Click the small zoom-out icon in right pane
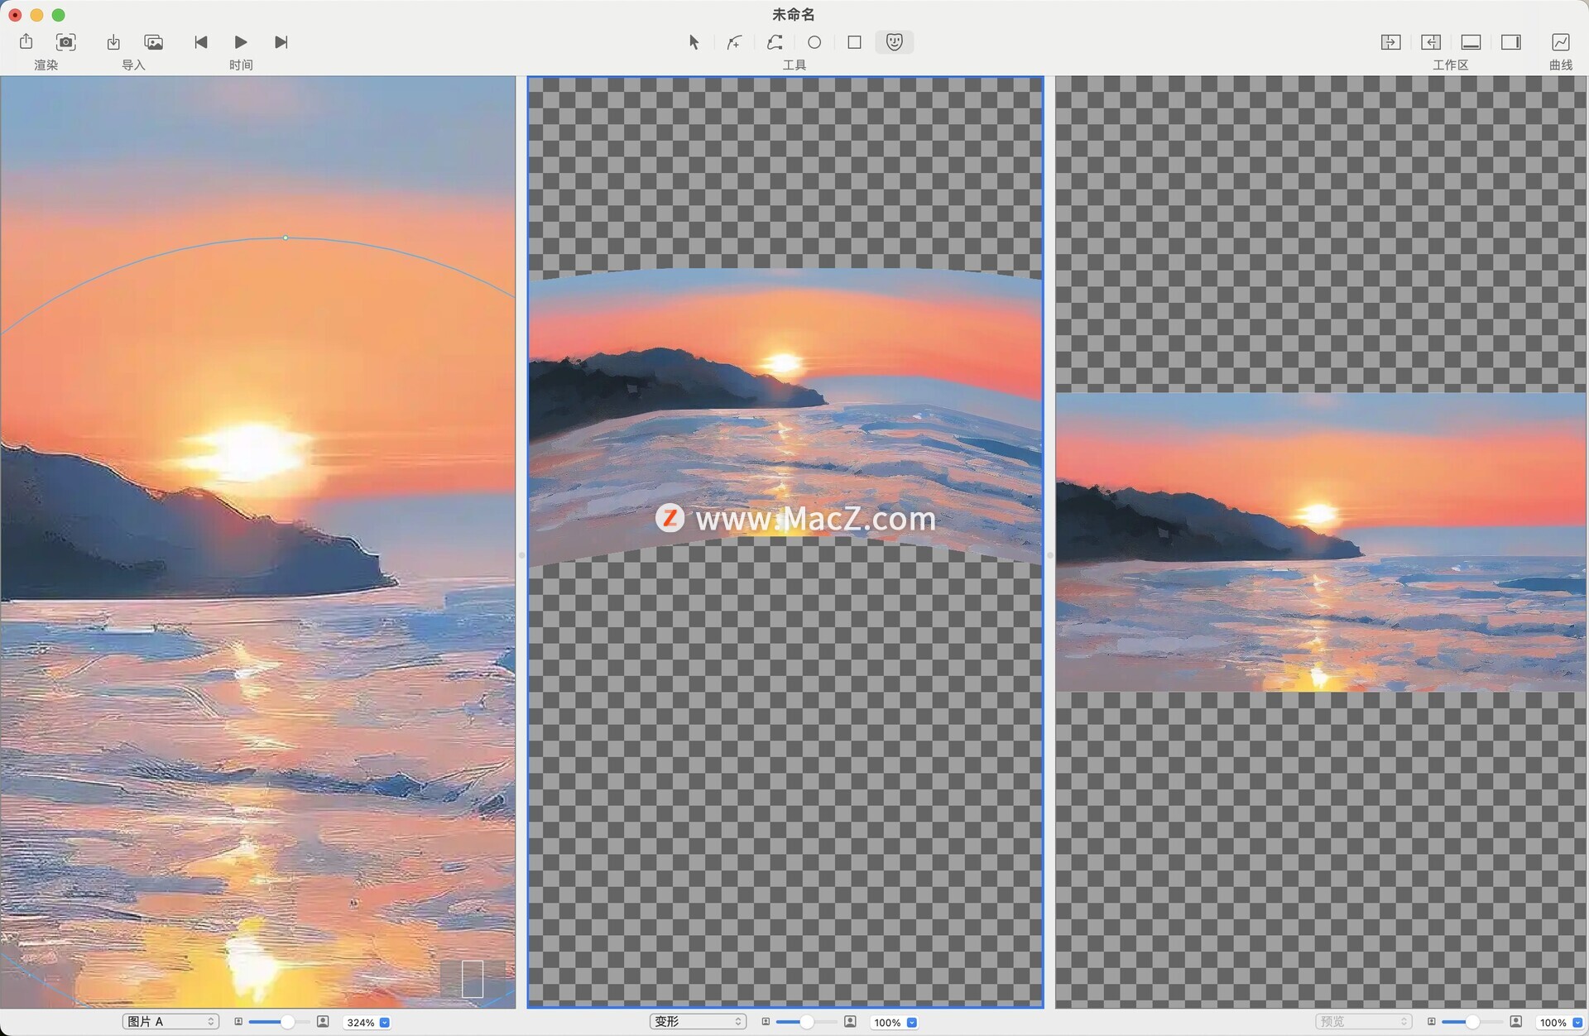1589x1036 pixels. point(1432,1022)
